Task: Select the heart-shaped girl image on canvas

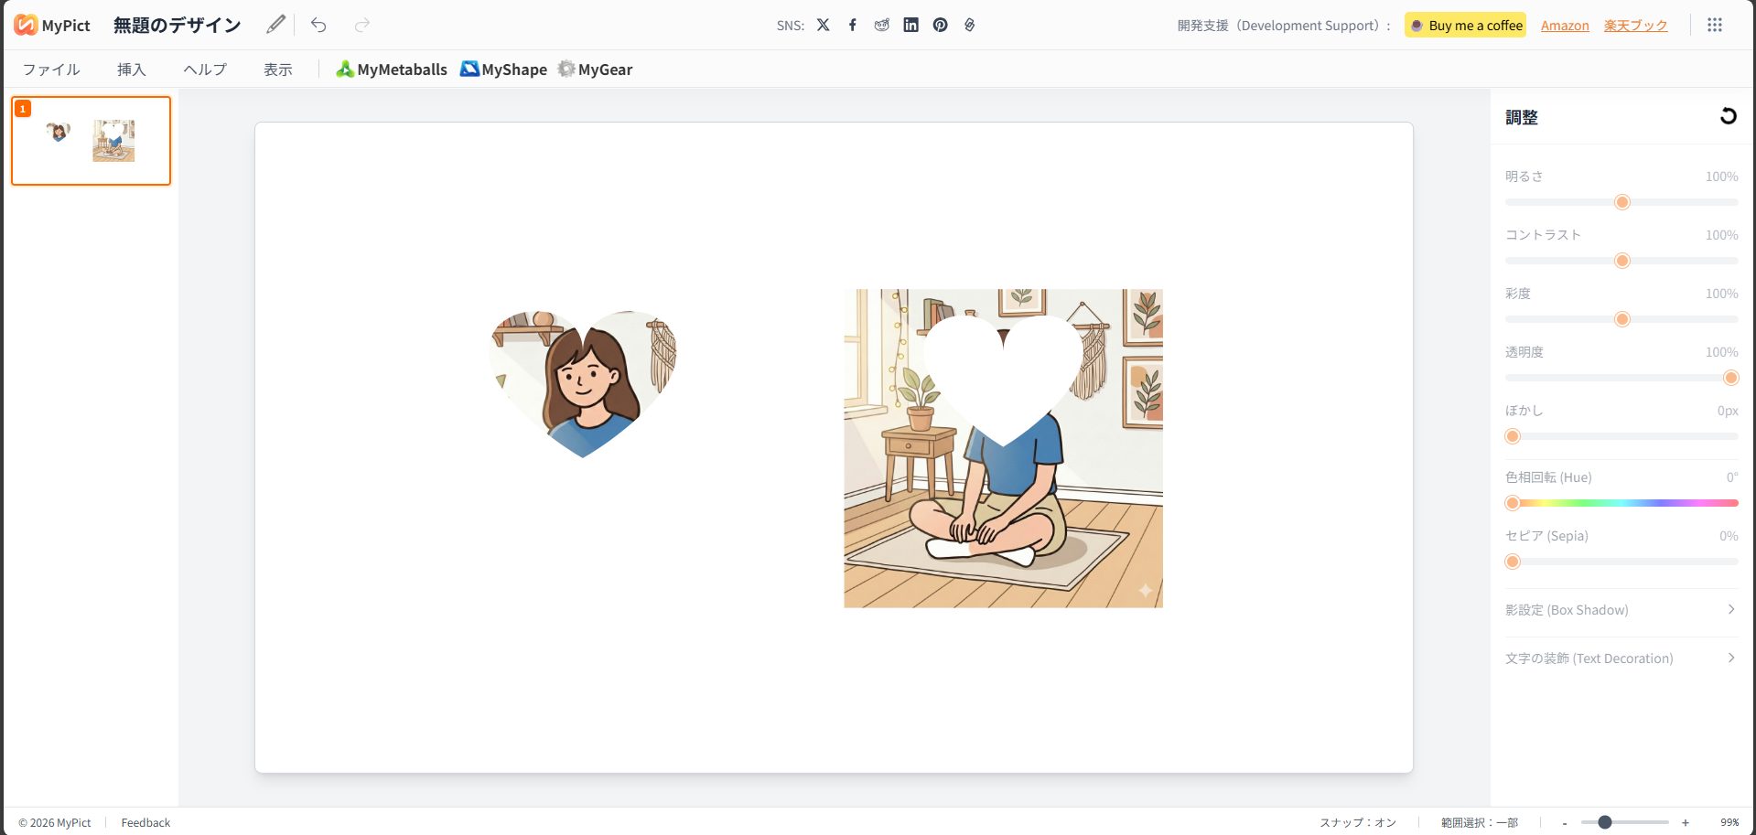Action: tap(583, 383)
